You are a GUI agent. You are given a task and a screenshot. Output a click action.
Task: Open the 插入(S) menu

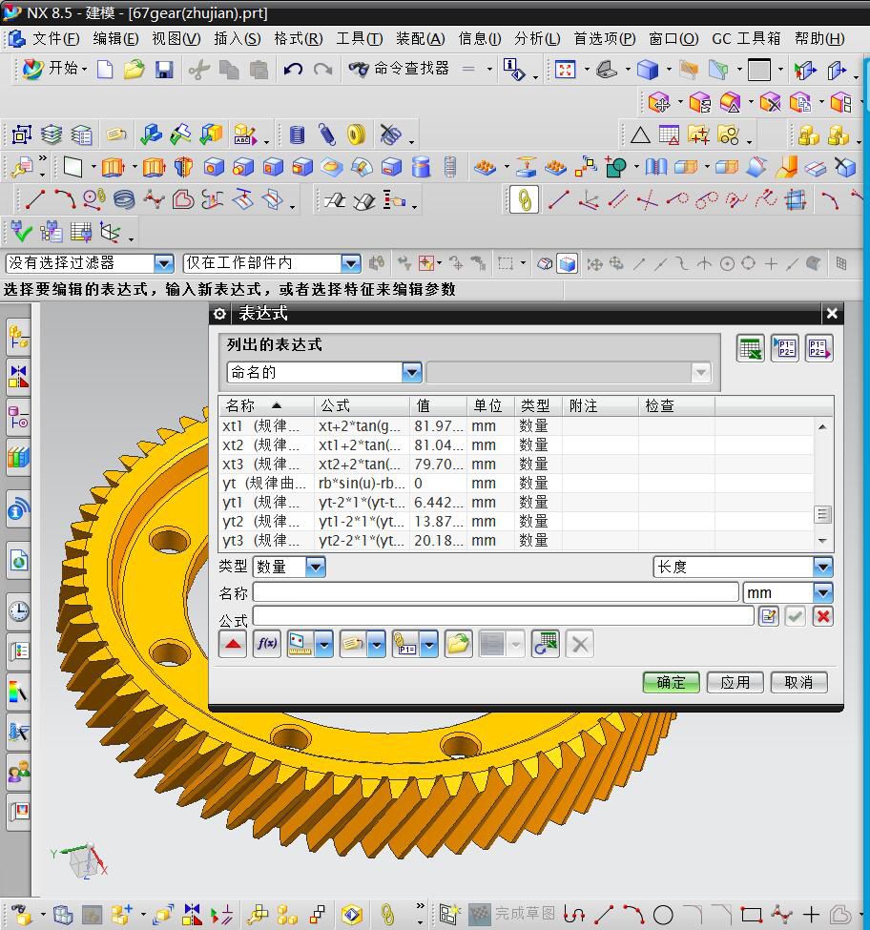click(x=237, y=38)
